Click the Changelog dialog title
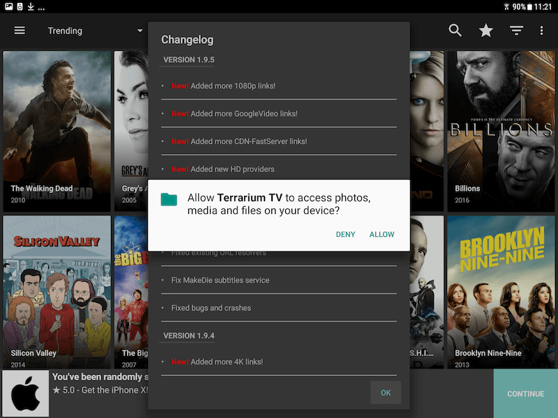 pyautogui.click(x=187, y=40)
